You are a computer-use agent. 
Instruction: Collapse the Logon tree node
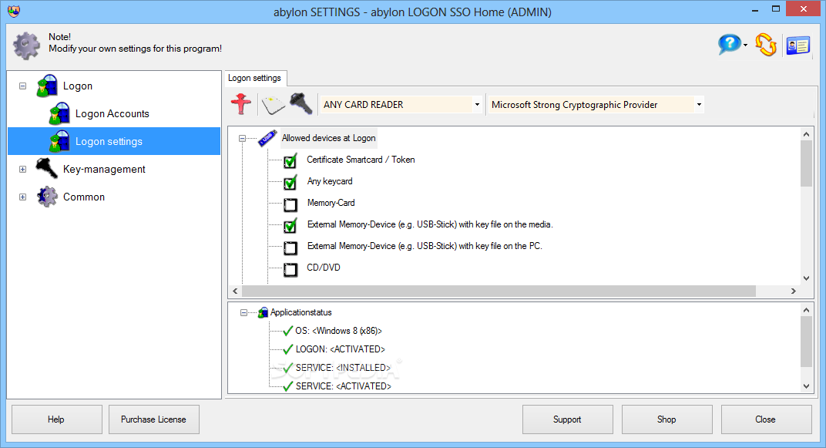tap(22, 86)
